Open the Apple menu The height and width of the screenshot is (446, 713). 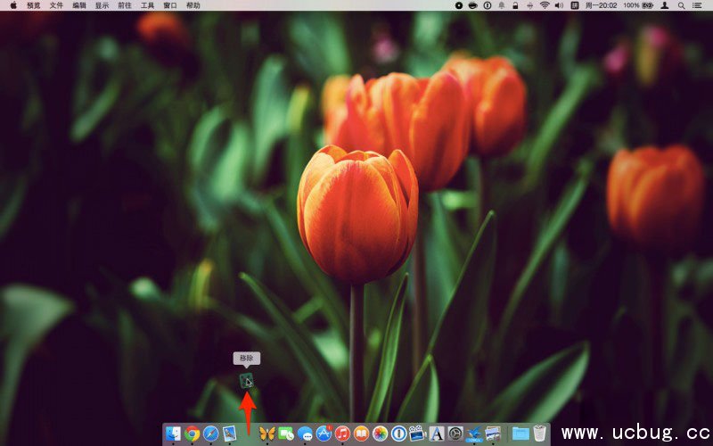pyautogui.click(x=13, y=5)
